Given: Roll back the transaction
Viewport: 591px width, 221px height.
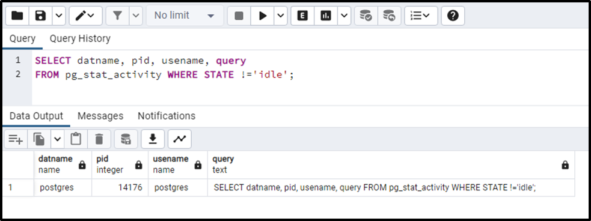Looking at the screenshot, I should [x=389, y=16].
